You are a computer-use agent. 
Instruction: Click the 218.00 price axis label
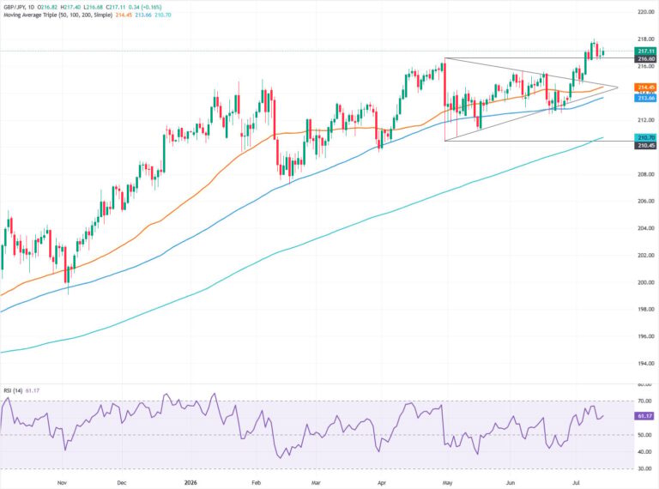[646, 39]
